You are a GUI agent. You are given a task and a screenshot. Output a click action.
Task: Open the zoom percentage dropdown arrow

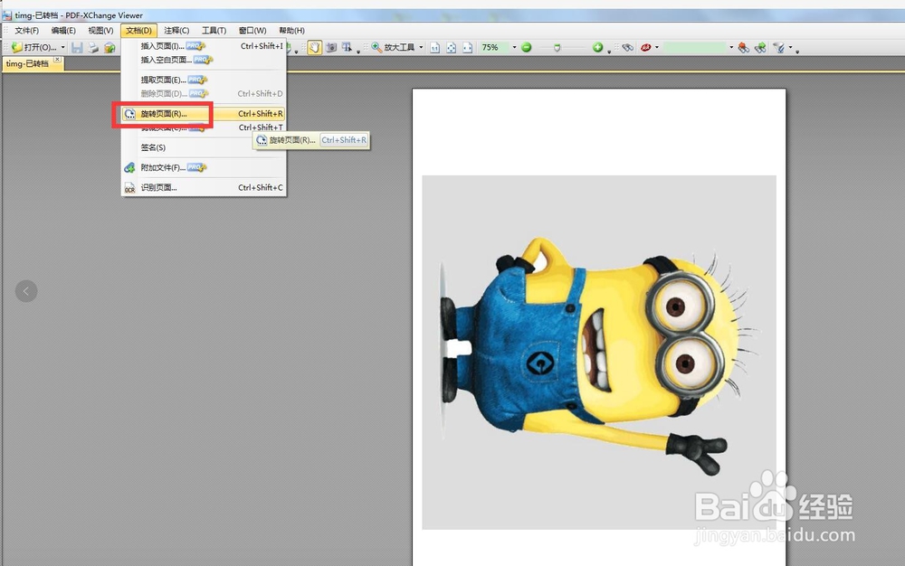[x=514, y=47]
